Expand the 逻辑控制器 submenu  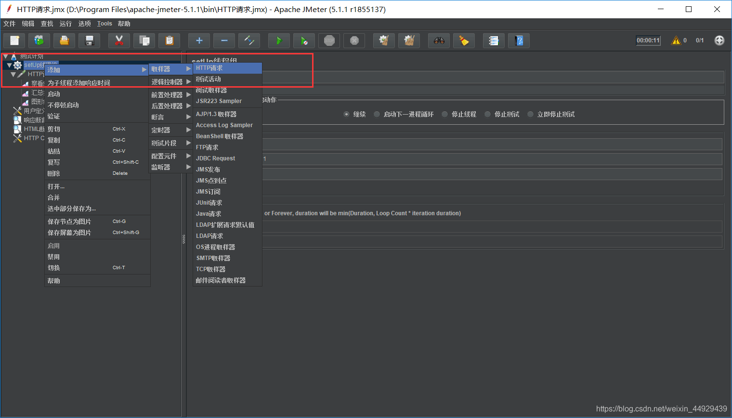(x=171, y=82)
